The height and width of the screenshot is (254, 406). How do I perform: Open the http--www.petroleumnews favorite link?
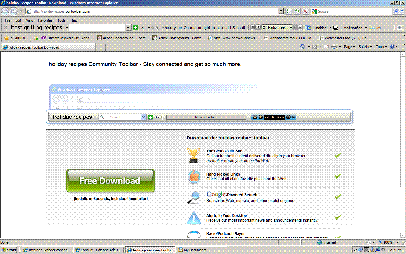(x=234, y=38)
